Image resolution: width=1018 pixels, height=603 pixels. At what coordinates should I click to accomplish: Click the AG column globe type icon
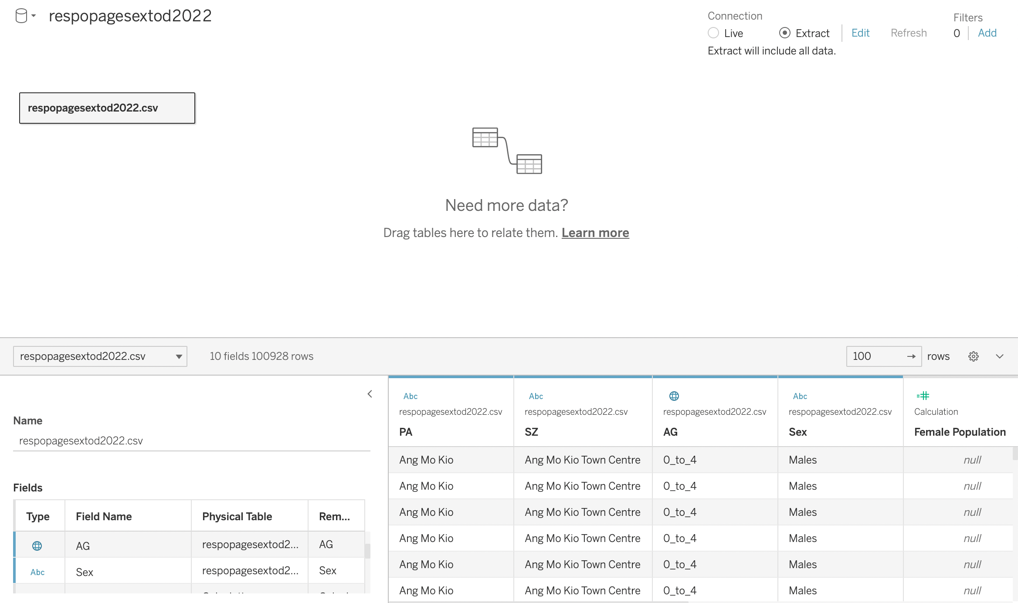(x=674, y=396)
